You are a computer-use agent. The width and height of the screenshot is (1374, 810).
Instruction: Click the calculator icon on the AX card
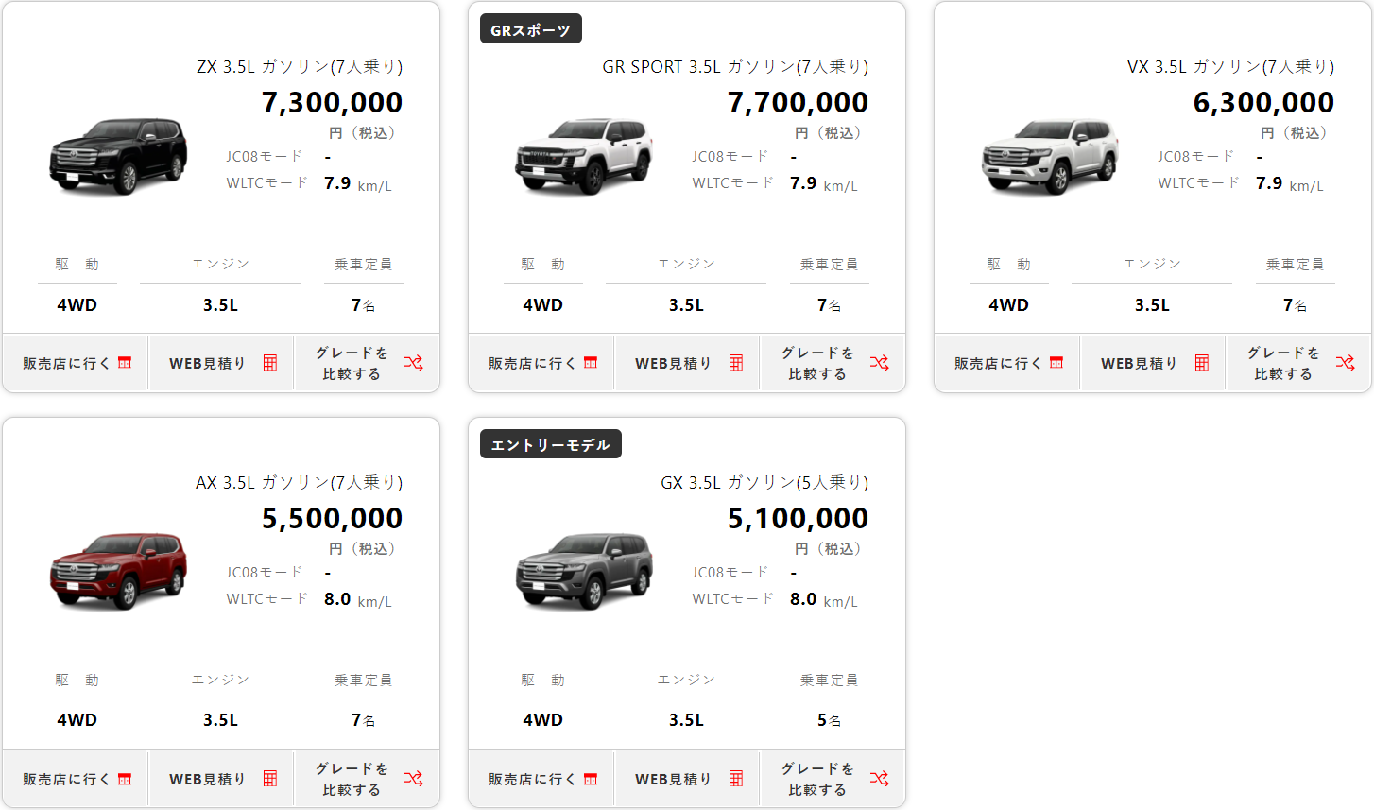point(270,779)
